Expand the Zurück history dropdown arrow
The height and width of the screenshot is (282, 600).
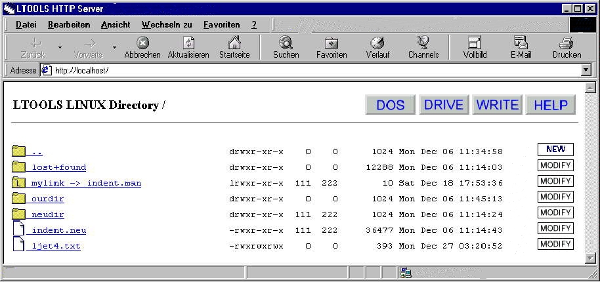tap(60, 48)
